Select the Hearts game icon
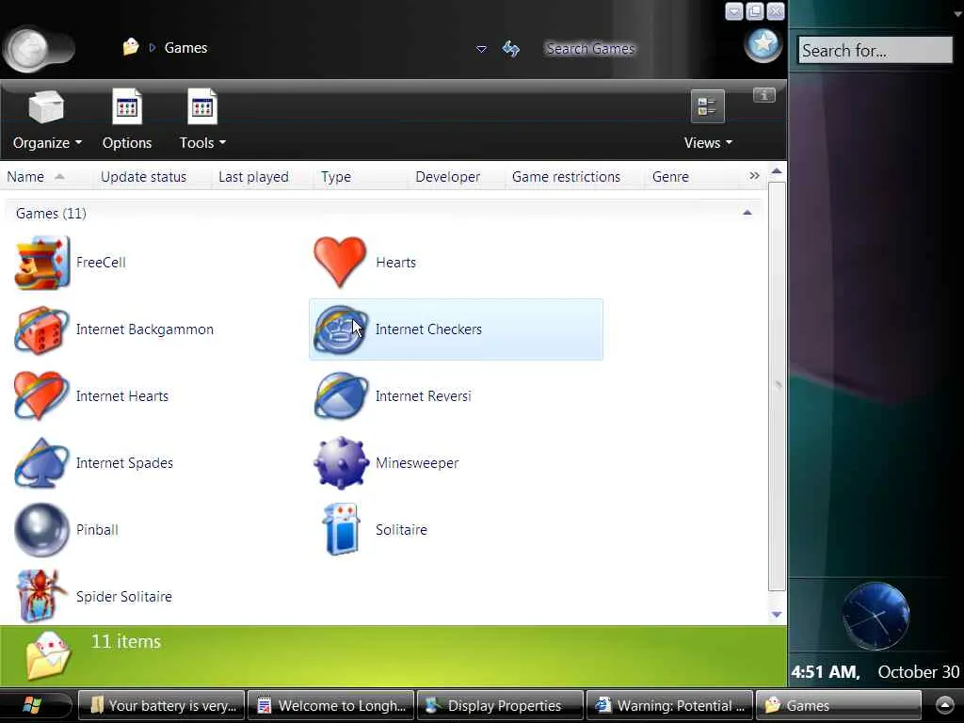The height and width of the screenshot is (723, 964). click(340, 263)
